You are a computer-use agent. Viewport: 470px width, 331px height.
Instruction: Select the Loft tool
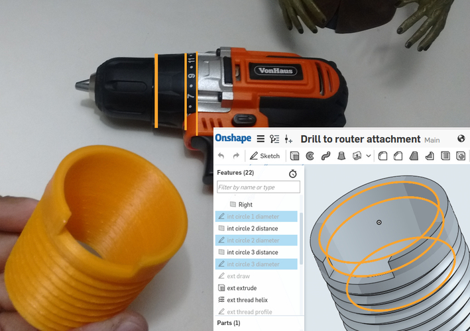pyautogui.click(x=341, y=156)
